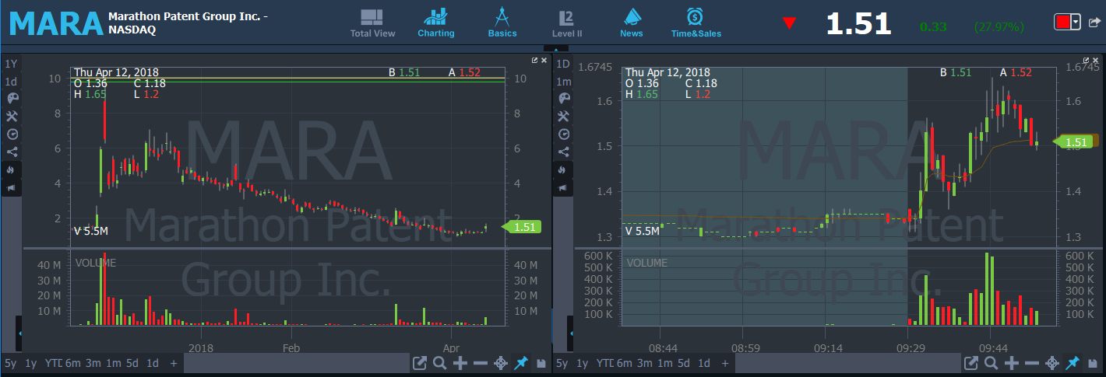
Task: Open the Level II view
Action: [x=567, y=23]
